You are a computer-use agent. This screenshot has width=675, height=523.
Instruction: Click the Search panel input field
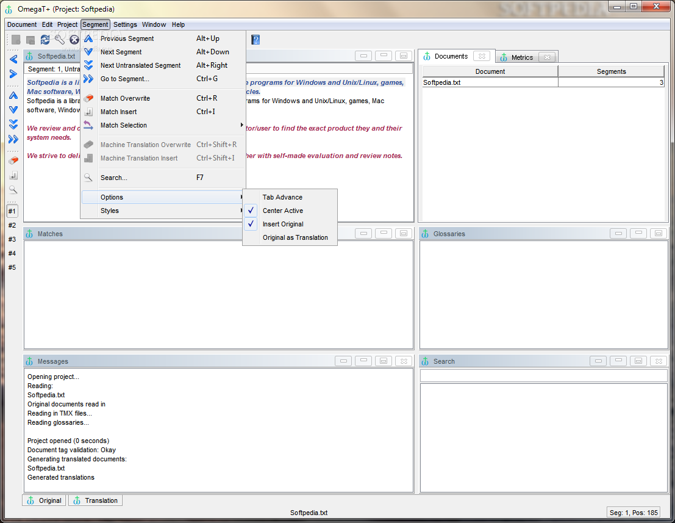[x=544, y=376]
